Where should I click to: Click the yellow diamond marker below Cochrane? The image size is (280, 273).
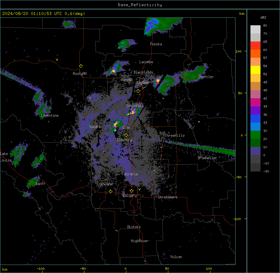click(x=110, y=192)
